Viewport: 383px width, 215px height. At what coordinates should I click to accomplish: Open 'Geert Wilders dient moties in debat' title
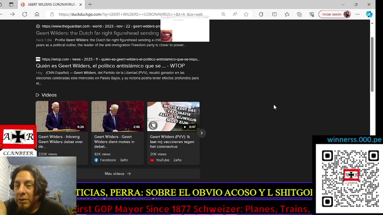114,142
